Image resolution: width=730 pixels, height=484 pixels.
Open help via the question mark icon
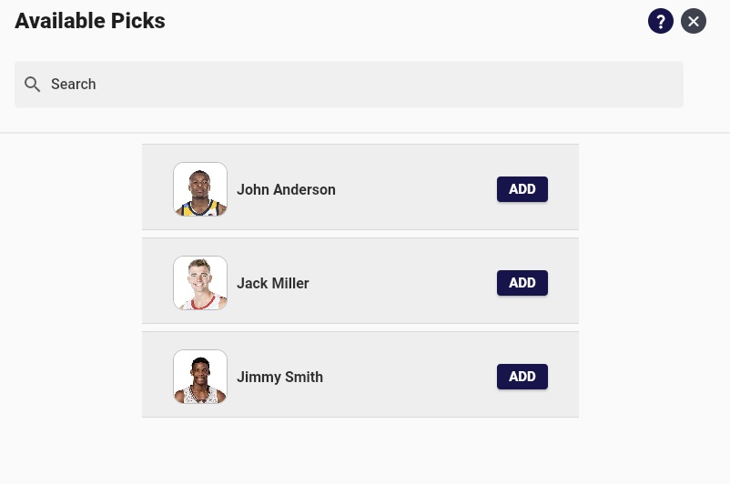click(x=660, y=21)
